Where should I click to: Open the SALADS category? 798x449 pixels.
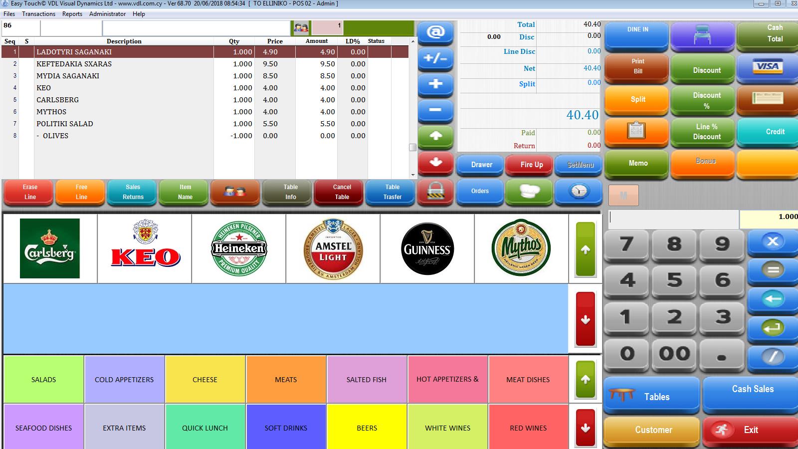pos(43,380)
